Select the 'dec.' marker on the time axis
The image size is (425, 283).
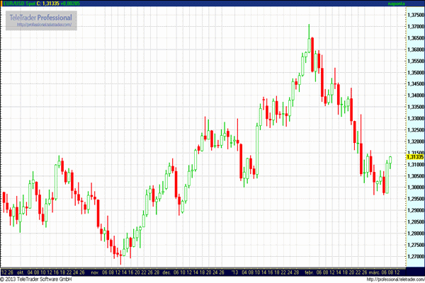click(x=167, y=271)
